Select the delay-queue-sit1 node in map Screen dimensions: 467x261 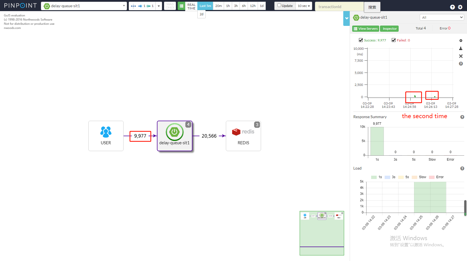[x=175, y=136]
